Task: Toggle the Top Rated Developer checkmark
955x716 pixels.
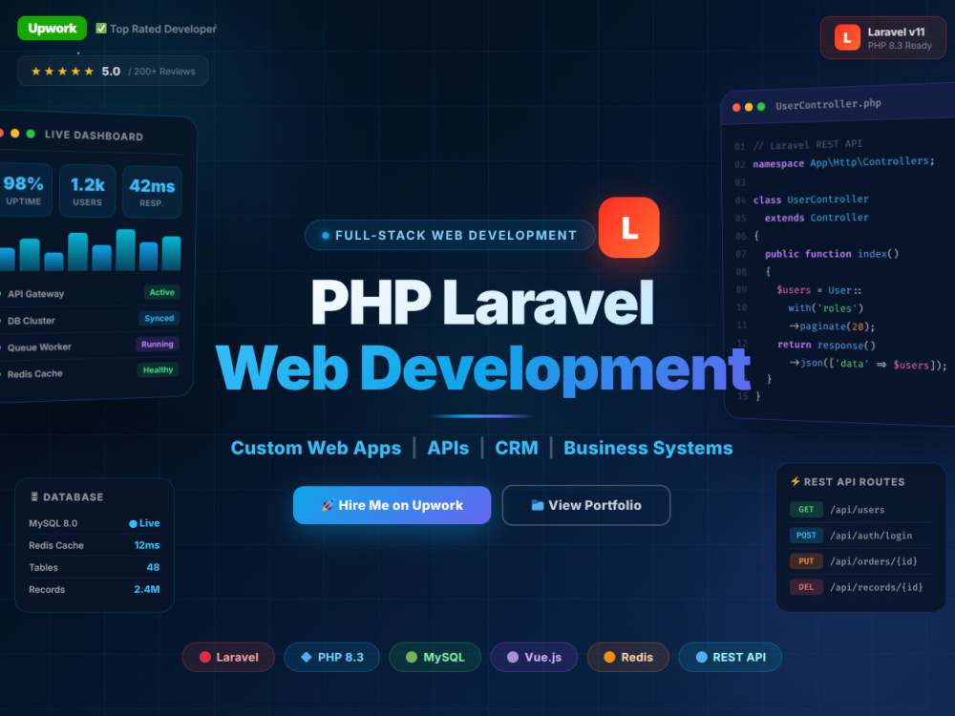Action: point(101,29)
